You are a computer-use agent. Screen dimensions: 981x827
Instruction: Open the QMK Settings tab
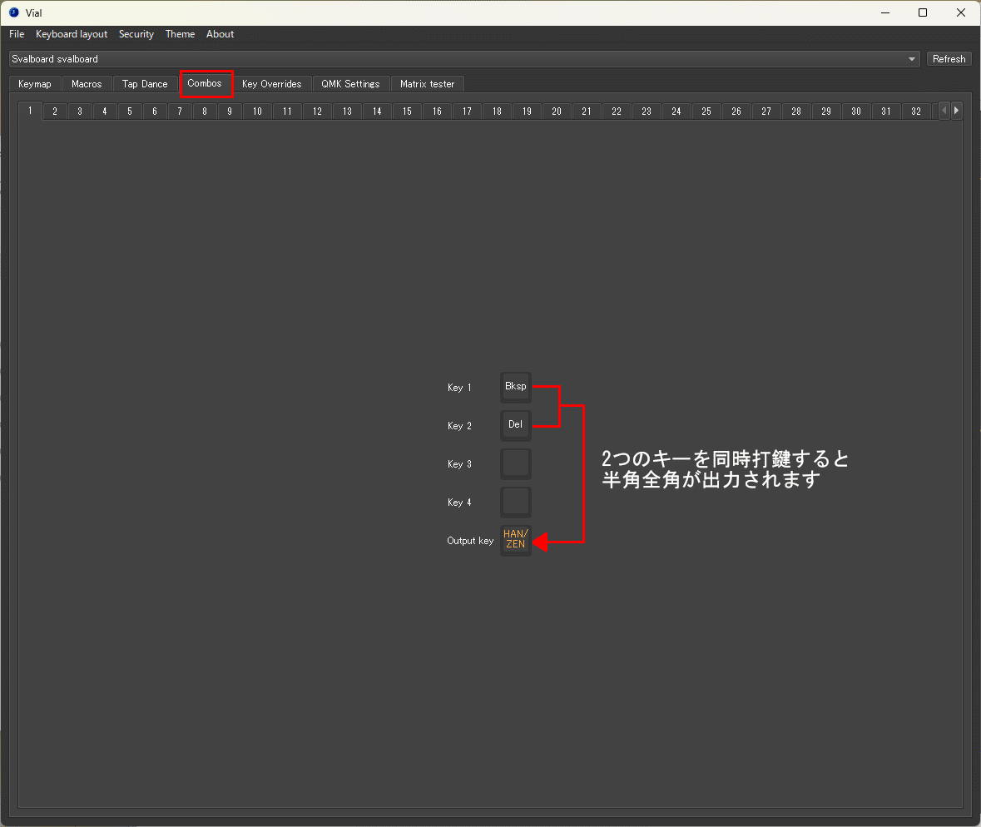[x=350, y=84]
